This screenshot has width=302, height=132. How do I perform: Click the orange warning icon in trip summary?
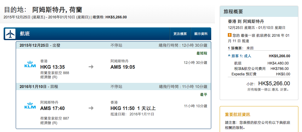coord(229,35)
